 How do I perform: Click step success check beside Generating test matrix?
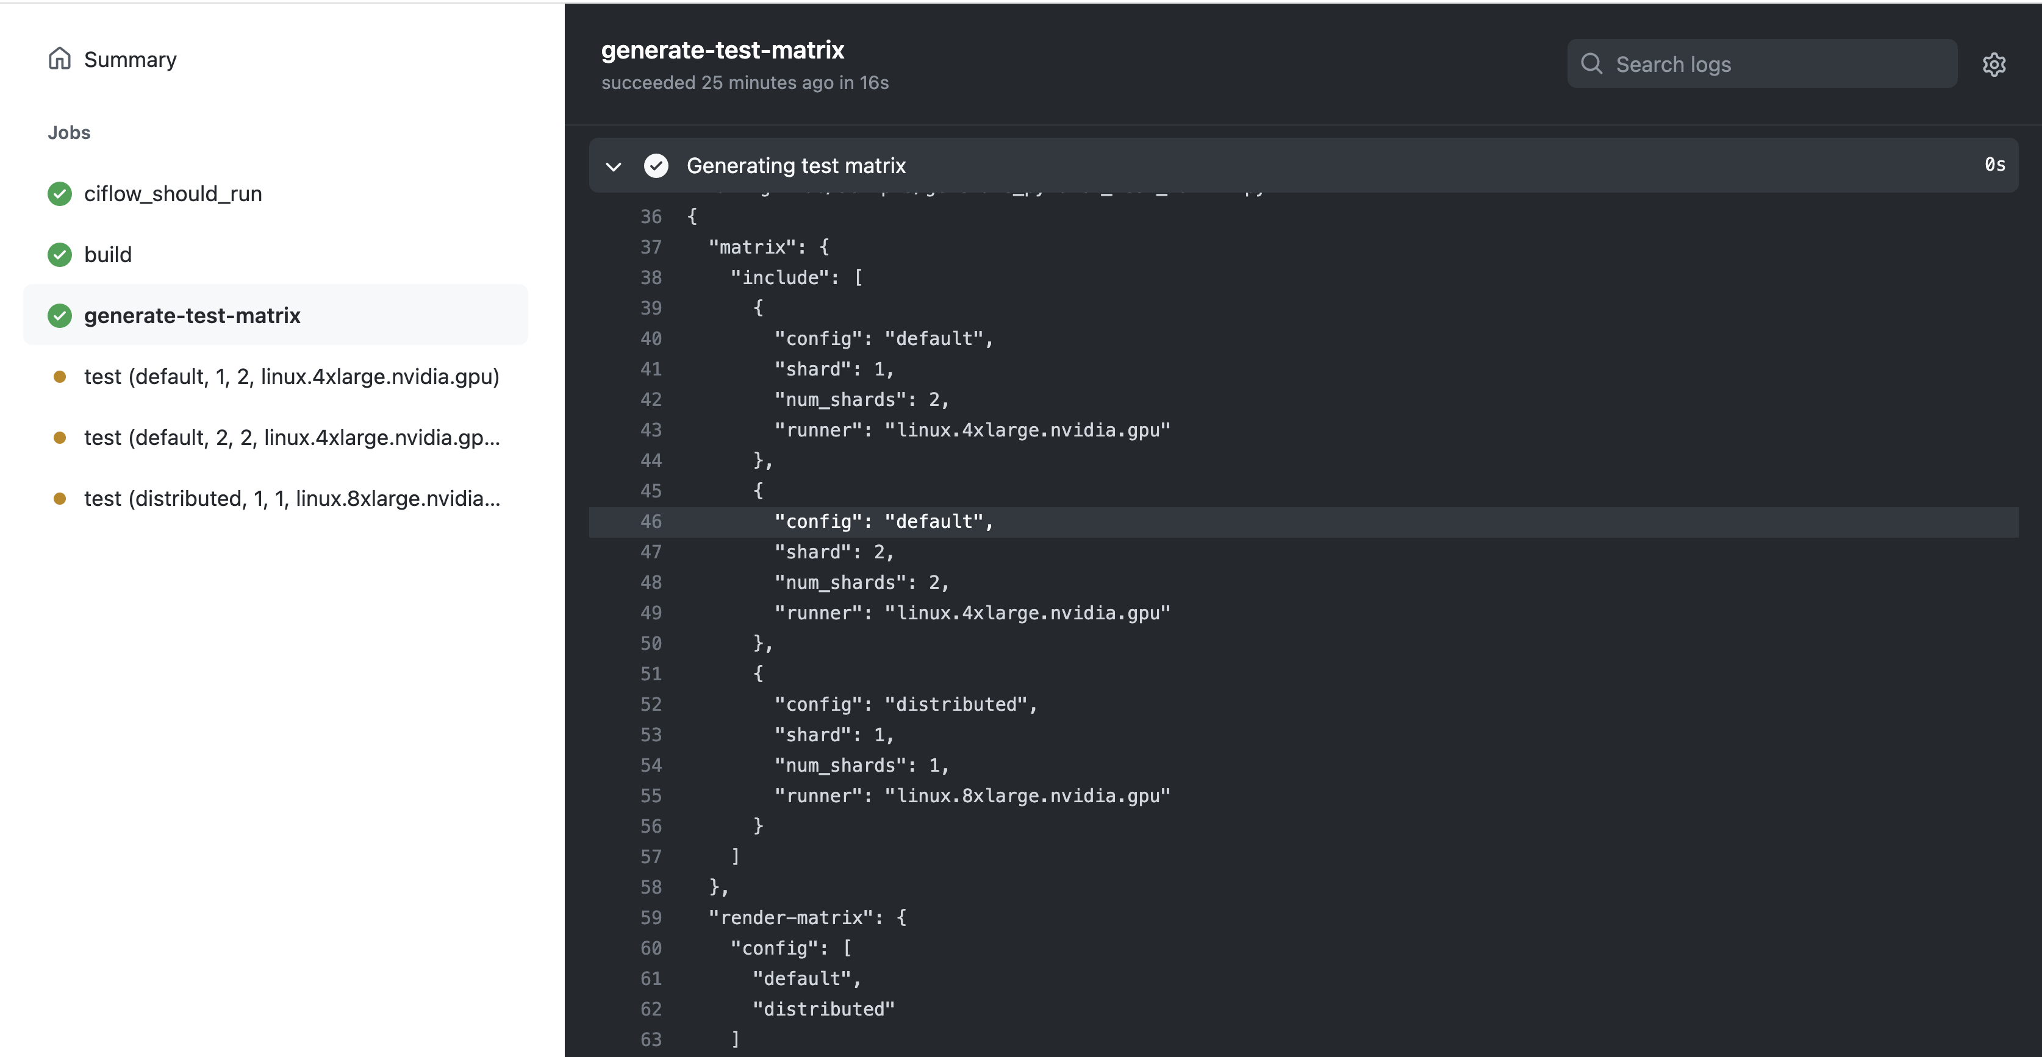pos(656,166)
